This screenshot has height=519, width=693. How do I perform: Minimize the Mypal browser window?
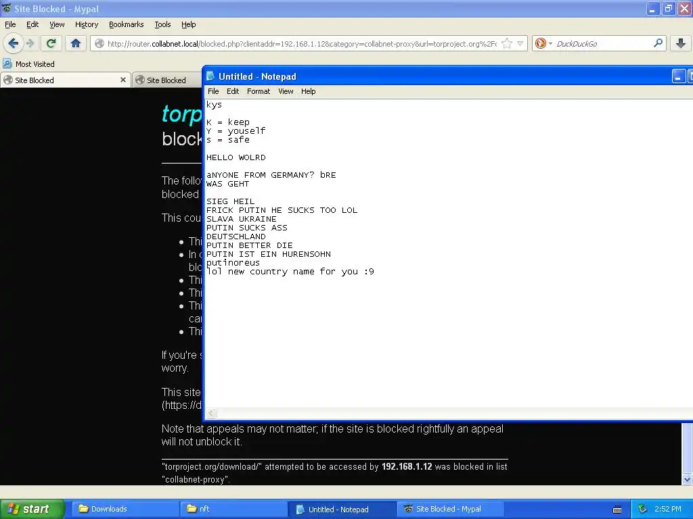coord(652,9)
